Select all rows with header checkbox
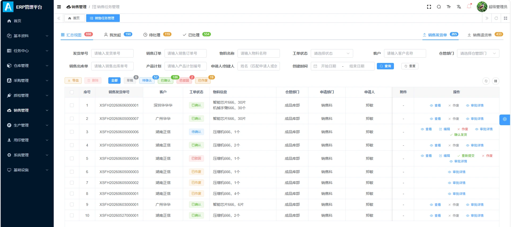This screenshot has width=511, height=227. coord(72,92)
